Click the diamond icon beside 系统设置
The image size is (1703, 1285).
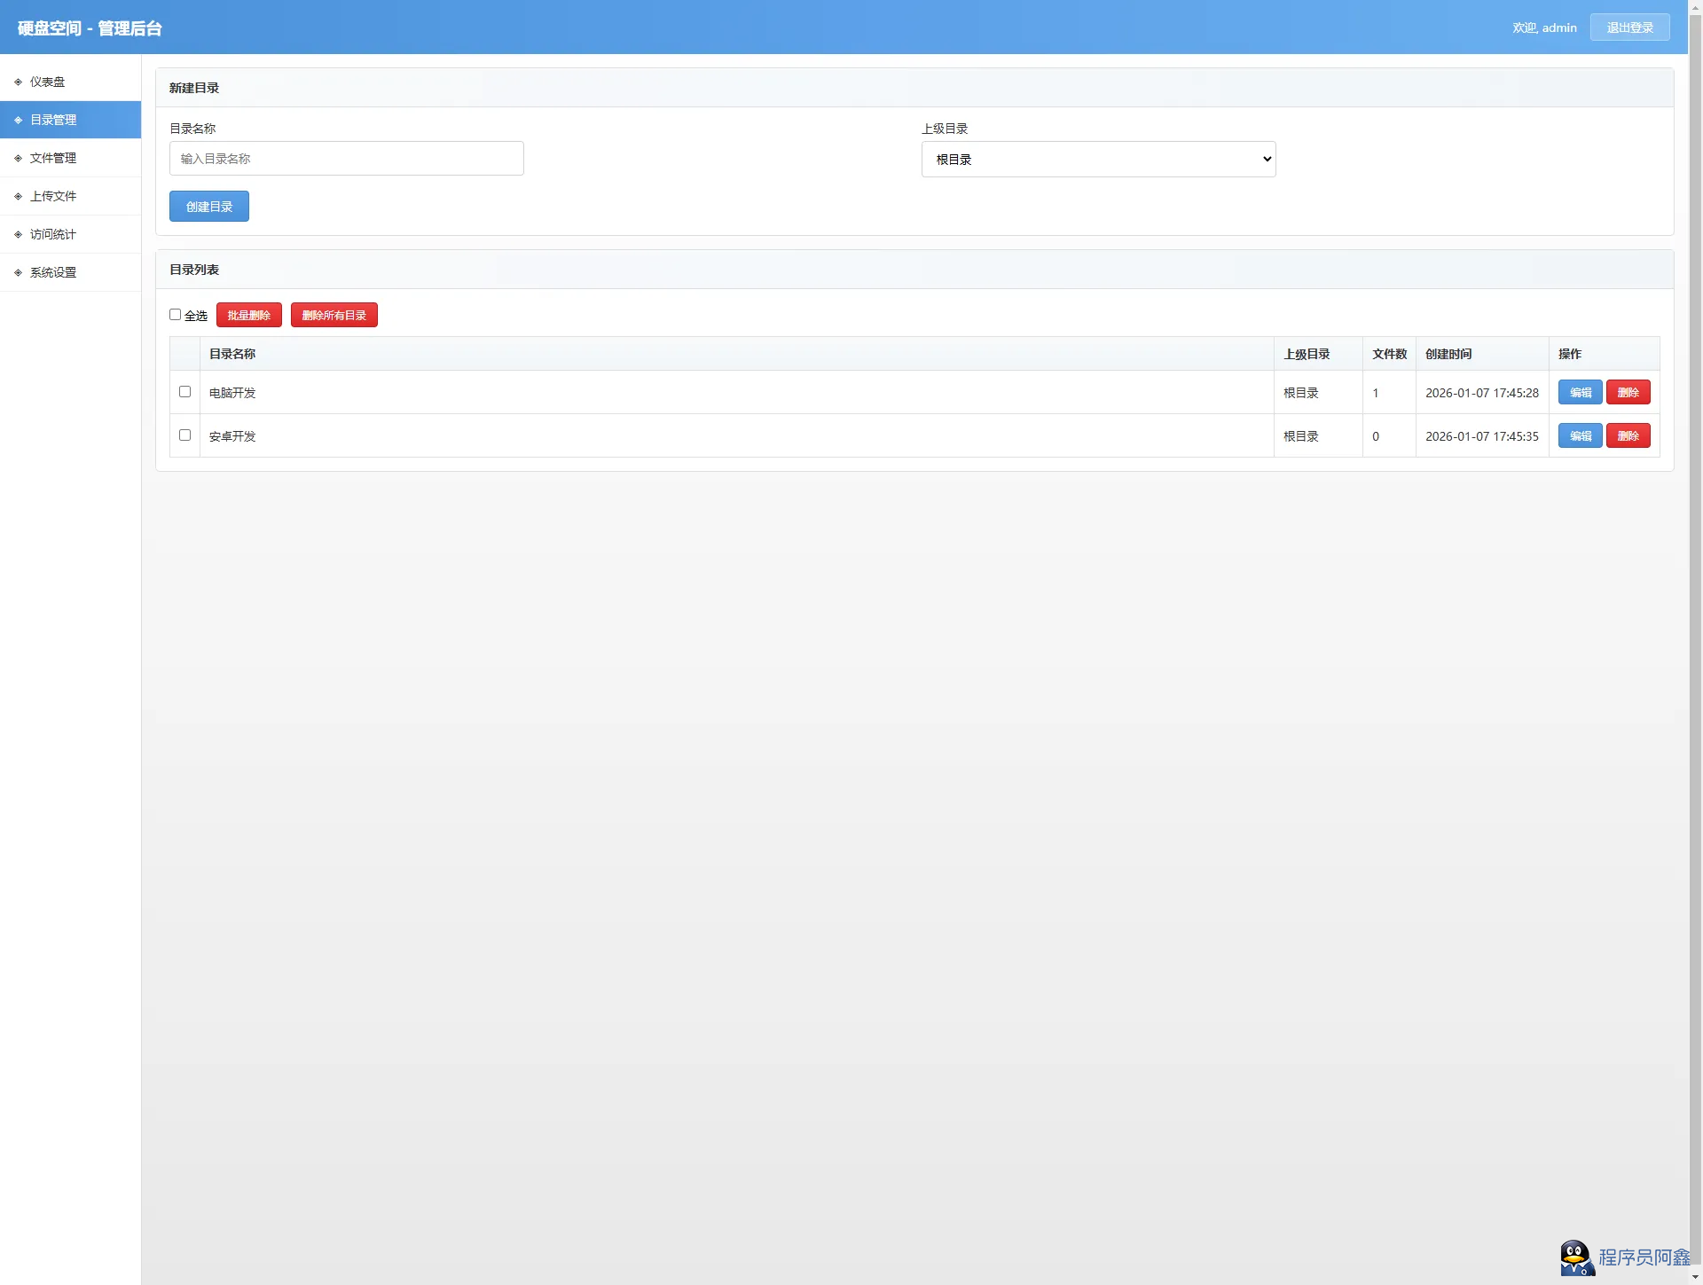(x=18, y=272)
